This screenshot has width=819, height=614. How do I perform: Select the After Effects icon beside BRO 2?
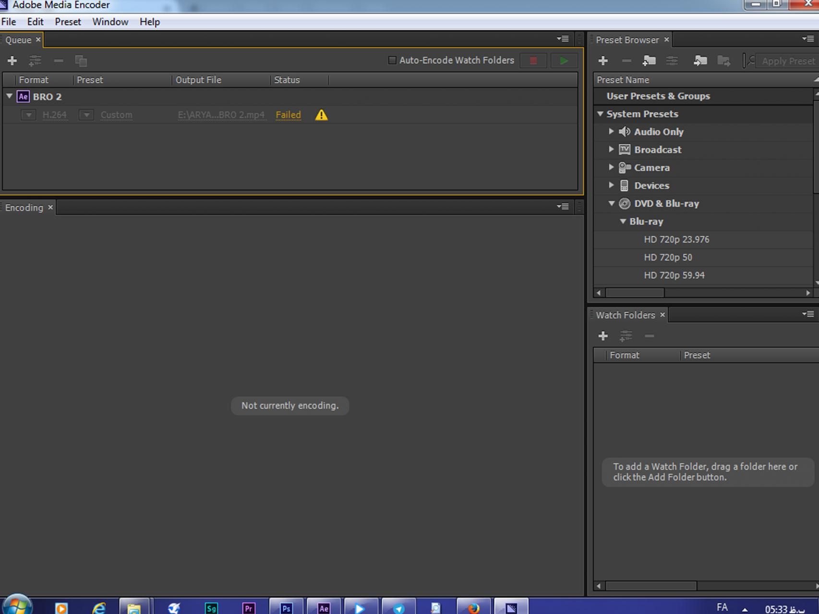(23, 96)
